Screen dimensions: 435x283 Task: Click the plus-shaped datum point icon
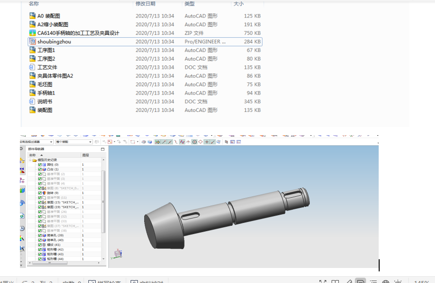click(206, 141)
